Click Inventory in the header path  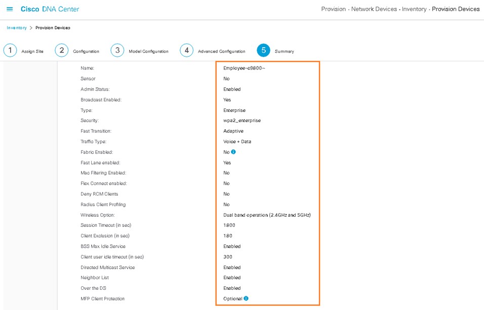click(x=414, y=9)
